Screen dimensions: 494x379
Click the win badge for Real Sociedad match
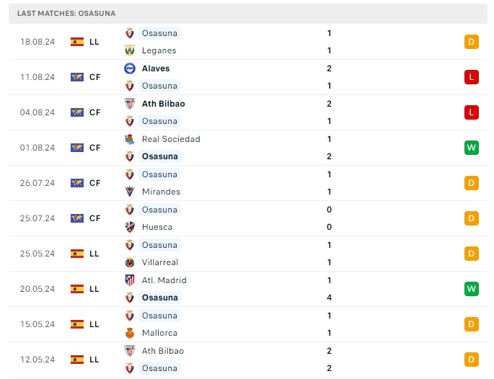click(472, 148)
